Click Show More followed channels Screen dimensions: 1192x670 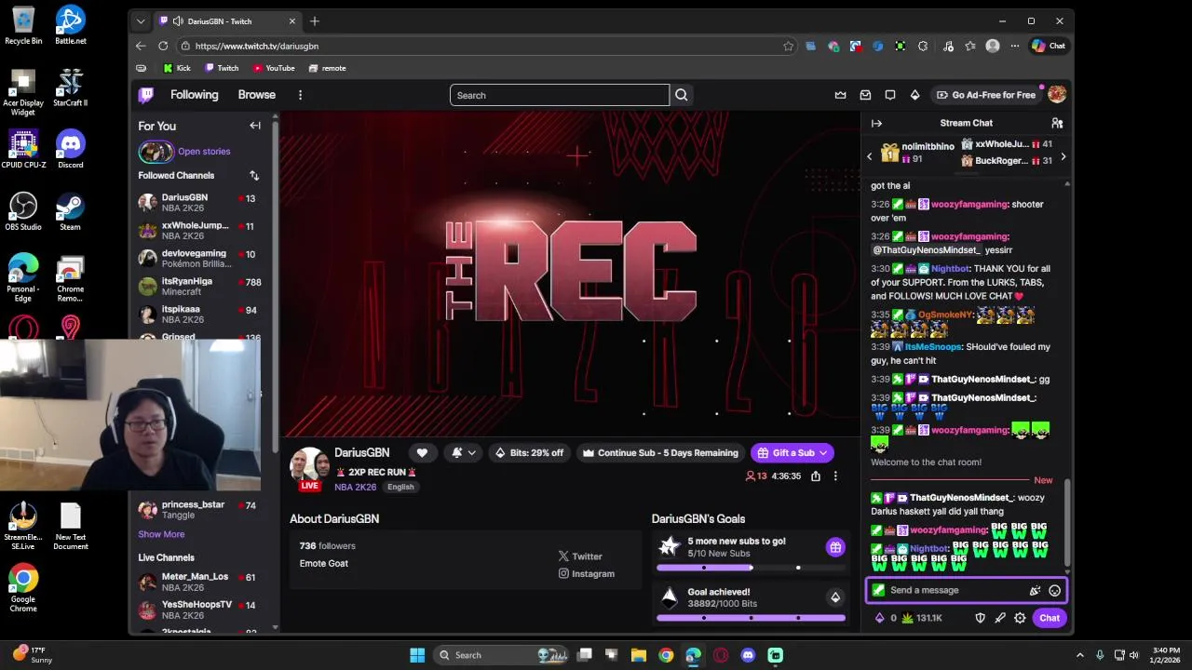point(161,534)
